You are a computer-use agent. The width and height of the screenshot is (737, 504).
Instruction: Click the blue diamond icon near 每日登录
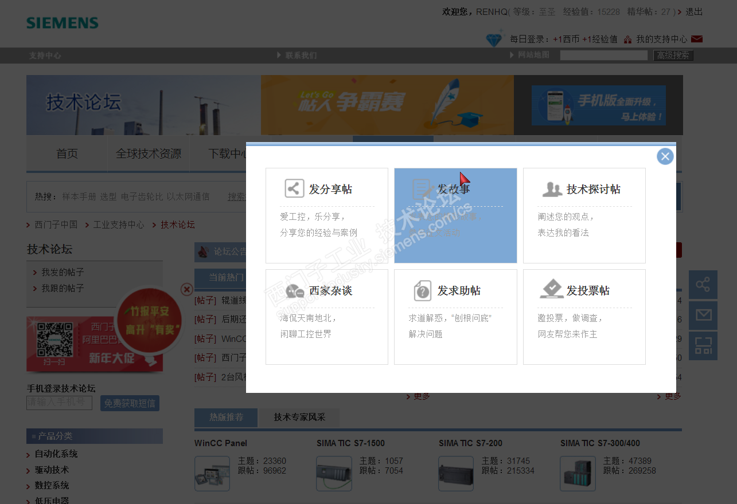(x=494, y=39)
